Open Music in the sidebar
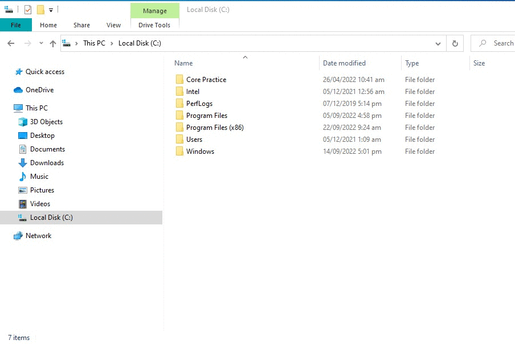Screen dimensions: 515x344 pos(39,177)
